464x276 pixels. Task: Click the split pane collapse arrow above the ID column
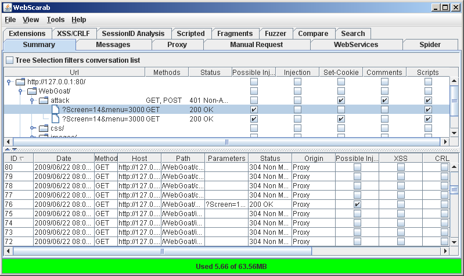pos(8,150)
